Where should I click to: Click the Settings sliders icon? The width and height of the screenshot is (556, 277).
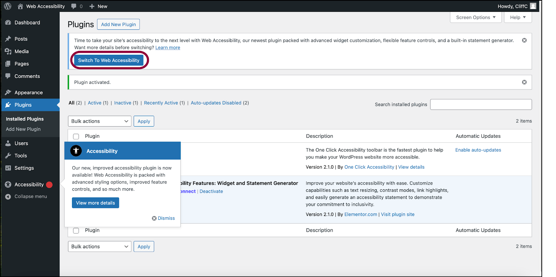pos(8,168)
